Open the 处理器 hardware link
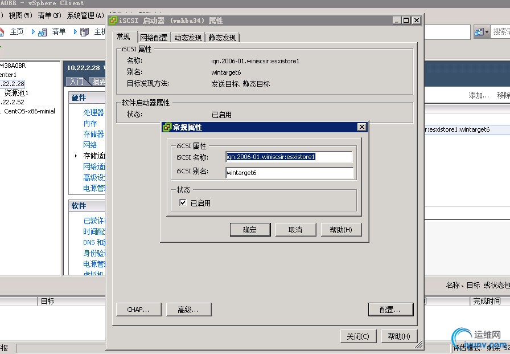Image resolution: width=510 pixels, height=354 pixels. pyautogui.click(x=93, y=112)
